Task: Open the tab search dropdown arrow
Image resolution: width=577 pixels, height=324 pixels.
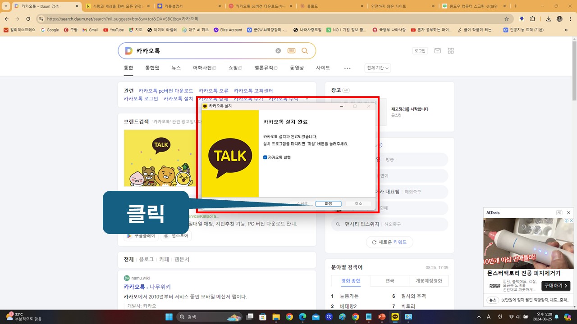Action: click(6, 6)
